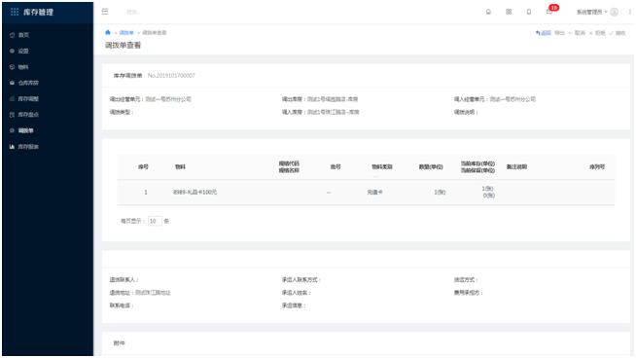Open 库存盘点 in the sidebar
This screenshot has width=636, height=358.
pos(28,115)
